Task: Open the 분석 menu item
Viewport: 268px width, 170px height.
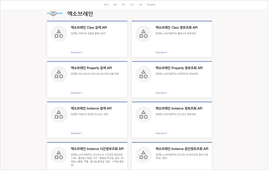Action: coord(115,5)
